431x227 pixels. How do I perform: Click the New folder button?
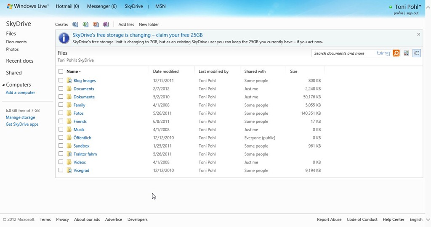[149, 24]
